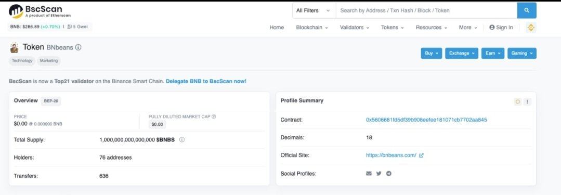Click the search input field
The height and width of the screenshot is (195, 561).
[x=426, y=10]
